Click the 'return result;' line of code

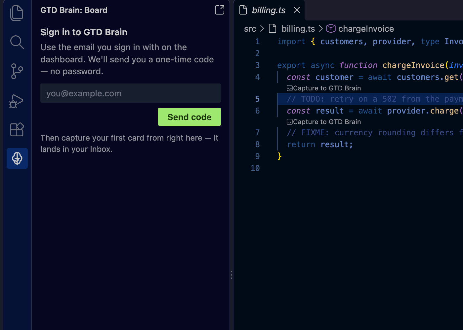(320, 145)
